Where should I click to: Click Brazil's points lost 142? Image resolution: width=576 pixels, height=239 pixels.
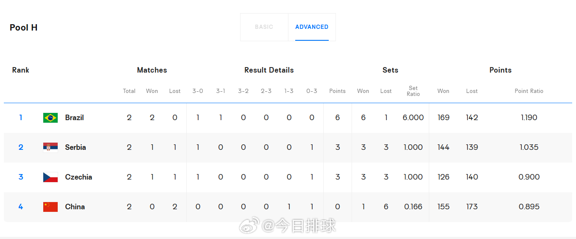pos(472,118)
